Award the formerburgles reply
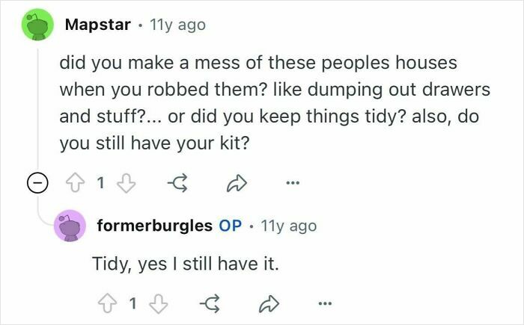 coord(210,303)
